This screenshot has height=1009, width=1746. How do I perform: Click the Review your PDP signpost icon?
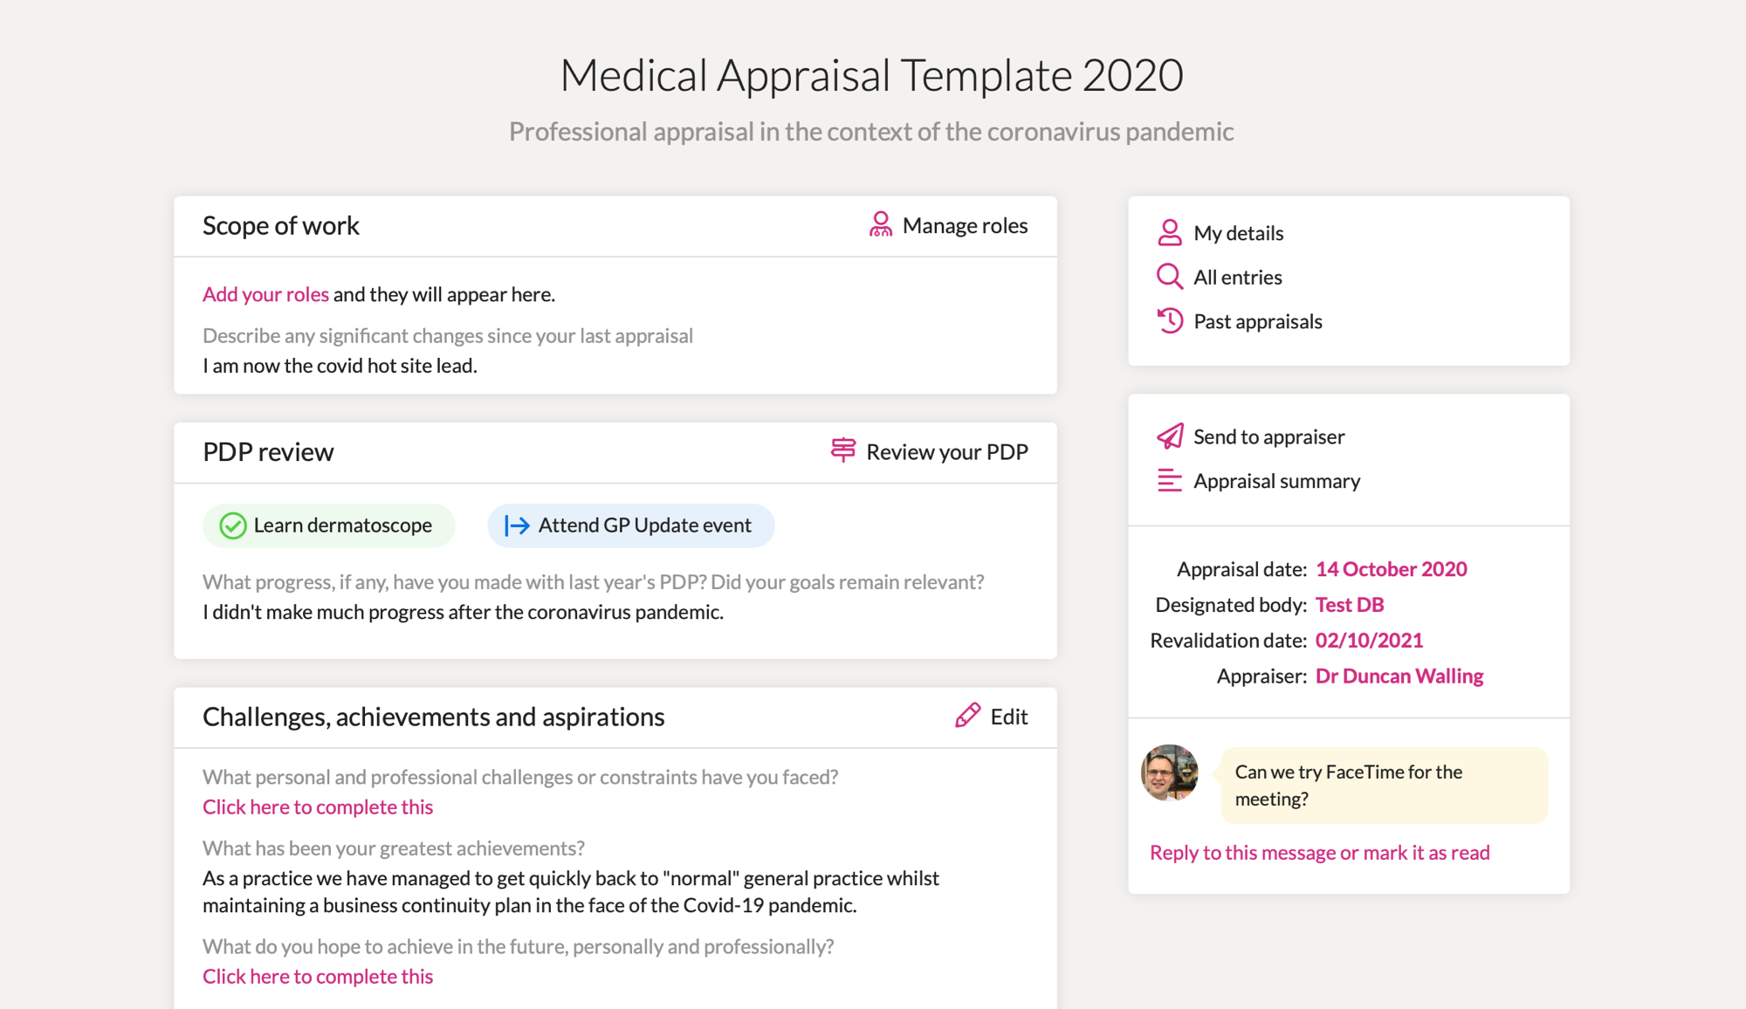(843, 450)
